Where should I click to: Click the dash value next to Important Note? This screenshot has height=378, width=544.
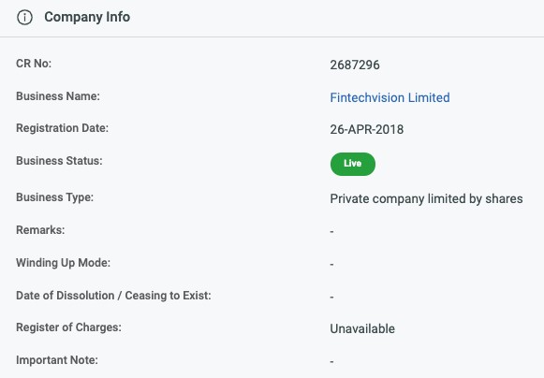click(331, 361)
